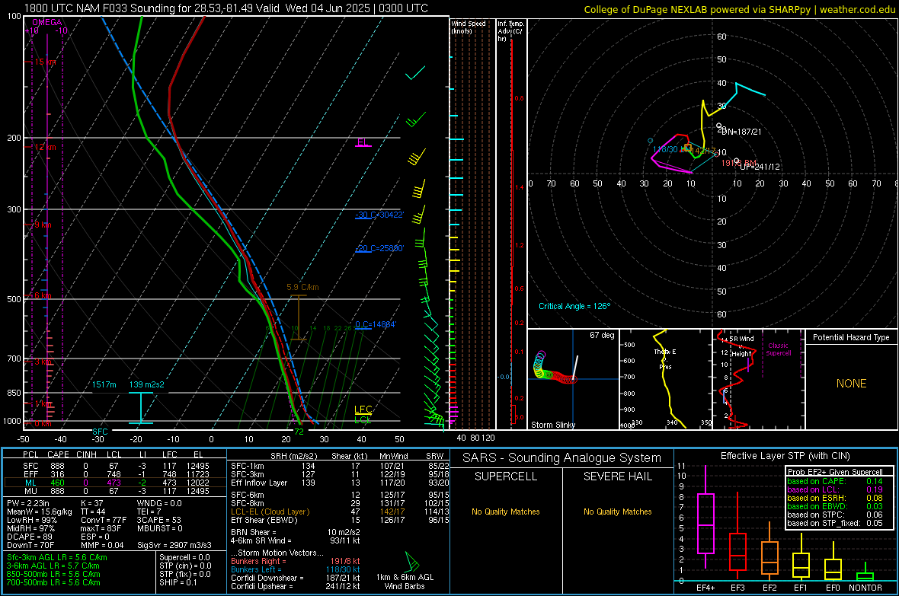Click the '-30 C=30422' level label

click(x=379, y=215)
